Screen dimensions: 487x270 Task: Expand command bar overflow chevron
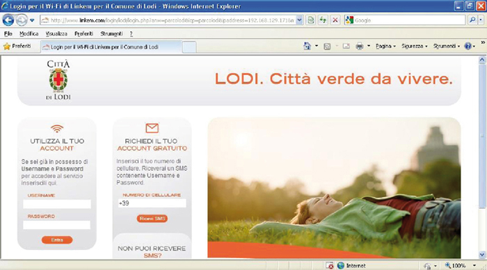(x=483, y=42)
